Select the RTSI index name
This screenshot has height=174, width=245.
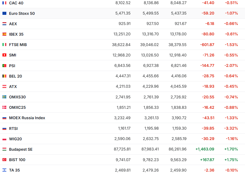tap(13, 129)
